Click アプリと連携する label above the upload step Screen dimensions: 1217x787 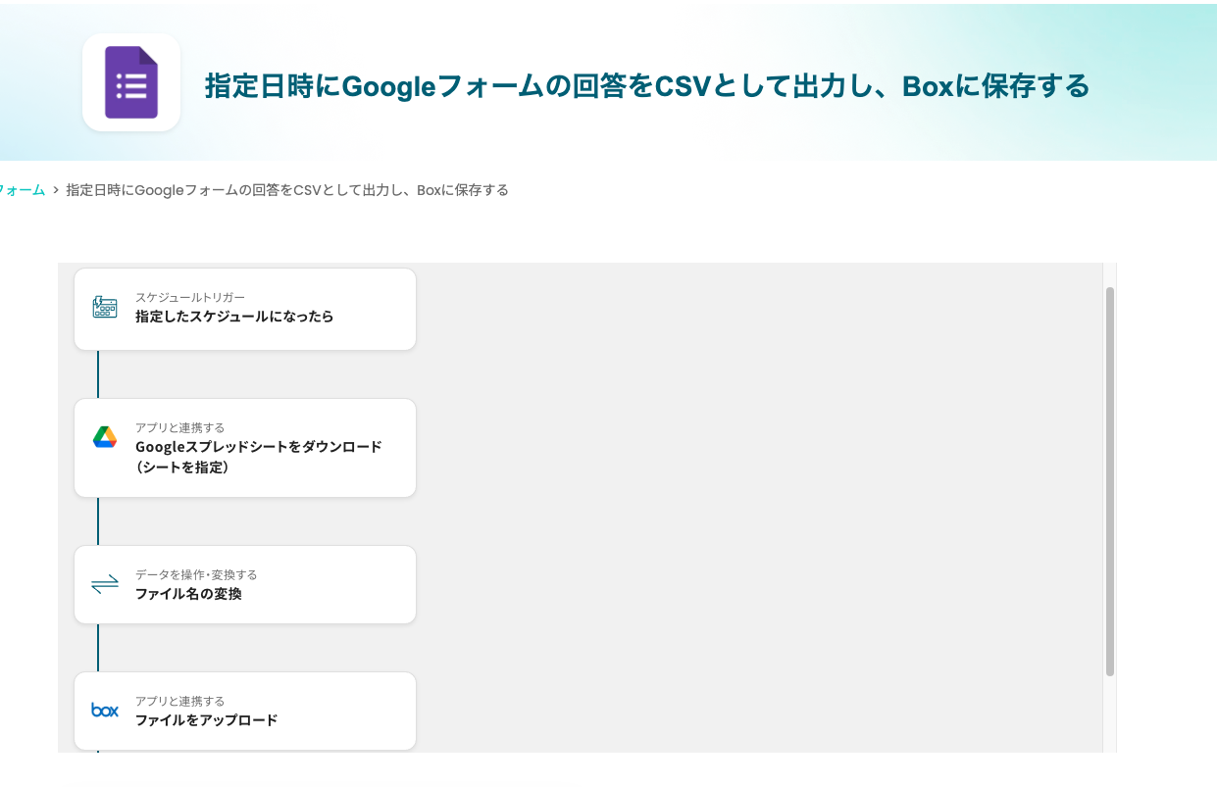[x=179, y=701]
